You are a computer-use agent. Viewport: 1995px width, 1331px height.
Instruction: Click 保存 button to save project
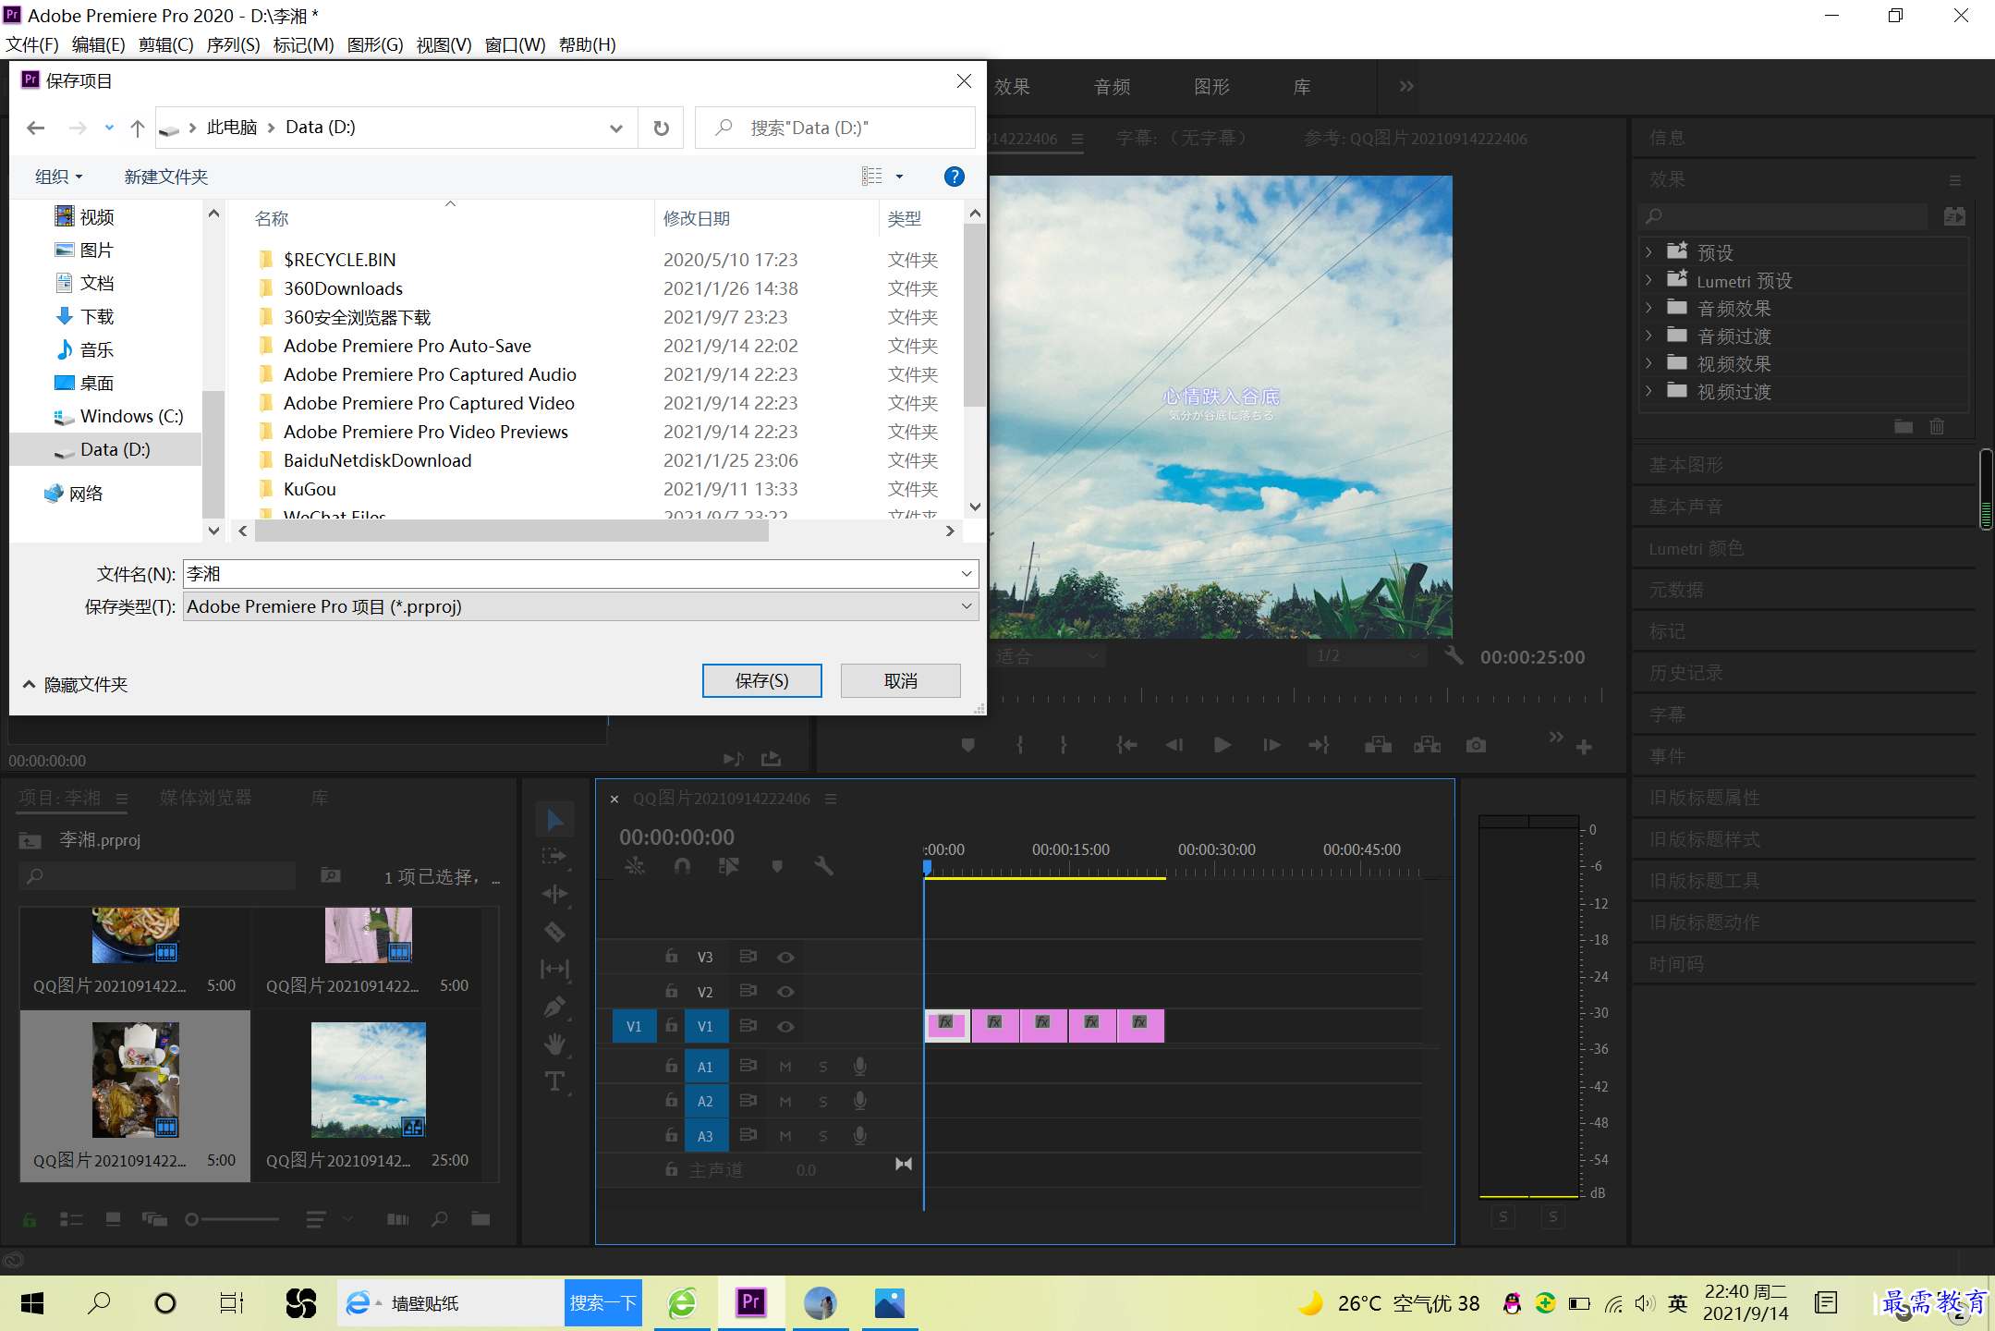760,680
